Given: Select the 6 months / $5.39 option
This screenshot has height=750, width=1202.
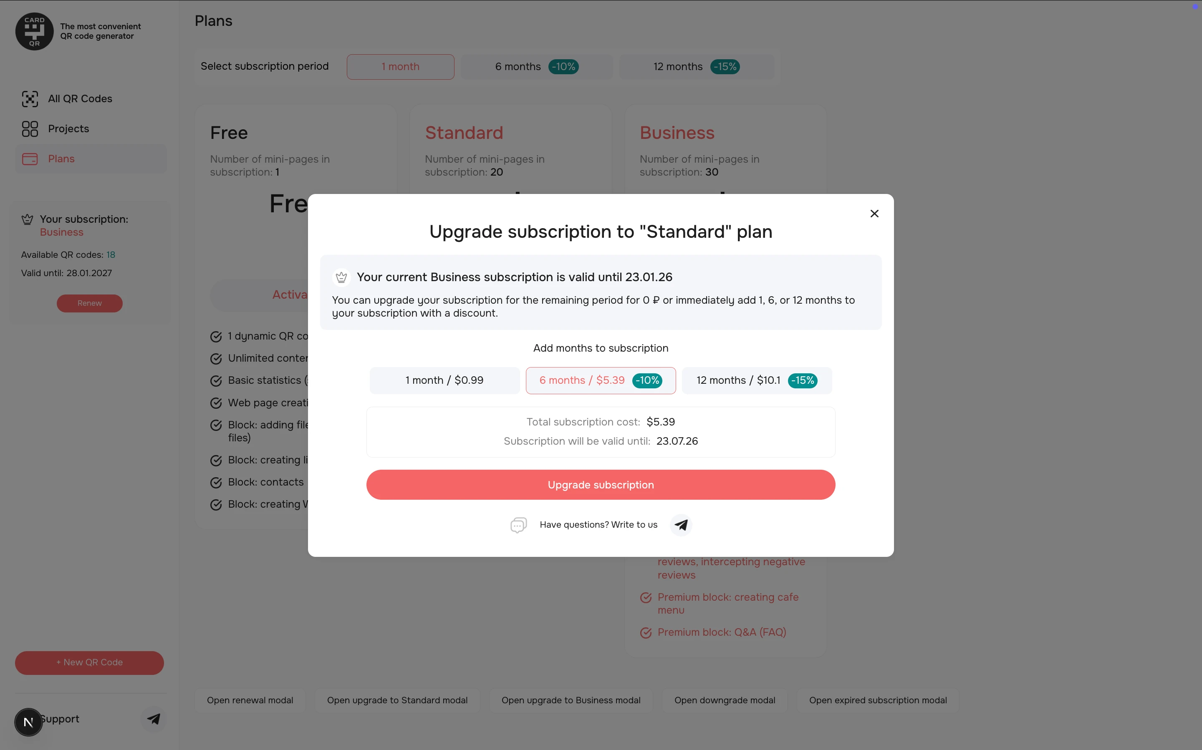Looking at the screenshot, I should click(601, 380).
